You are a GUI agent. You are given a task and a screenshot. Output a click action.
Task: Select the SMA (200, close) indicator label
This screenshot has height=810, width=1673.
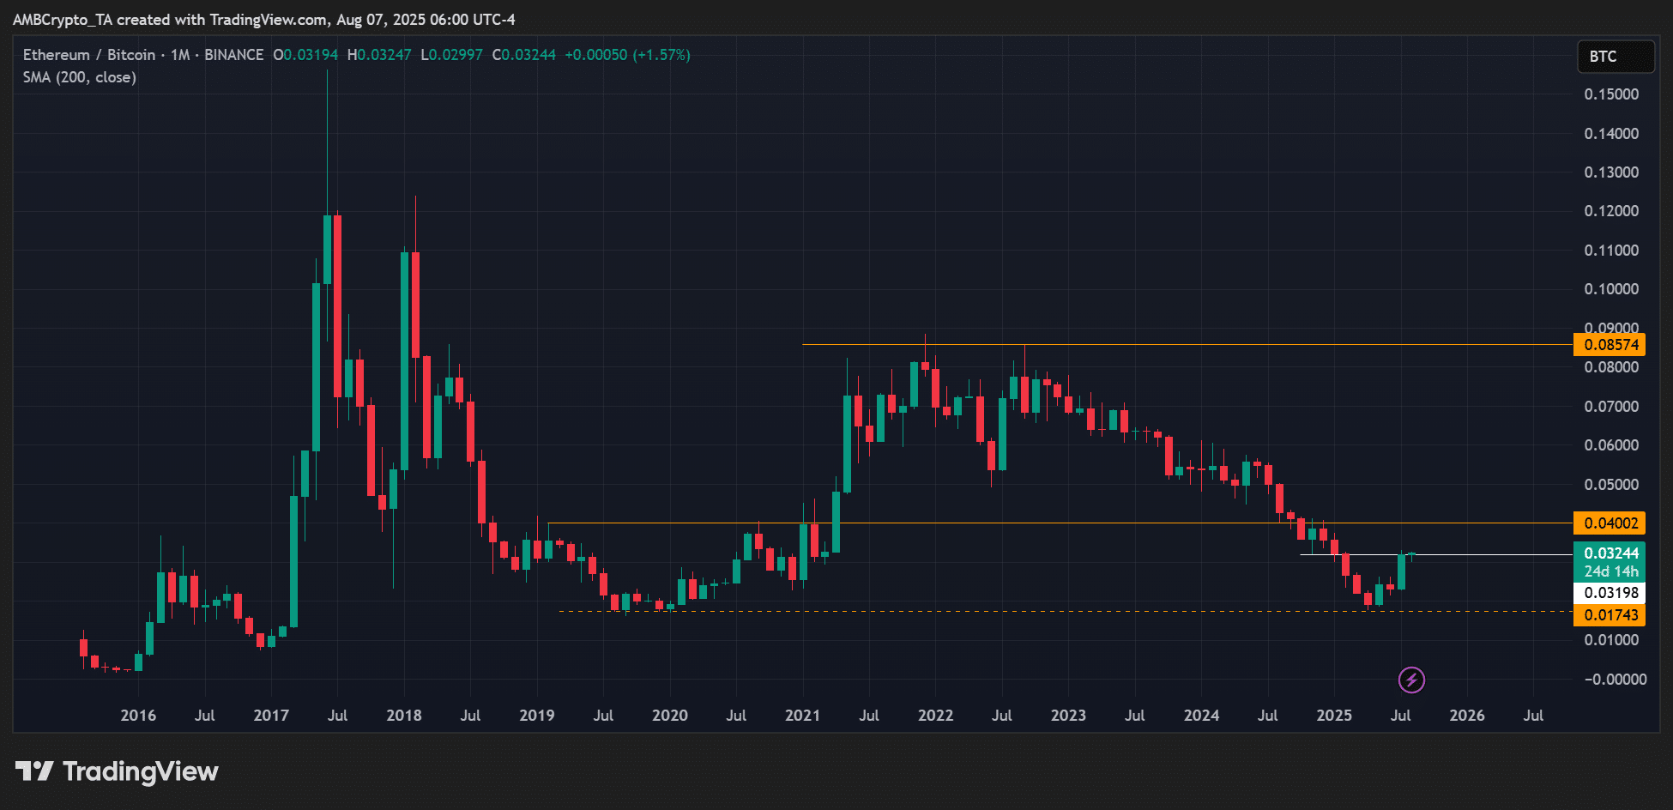(x=80, y=77)
